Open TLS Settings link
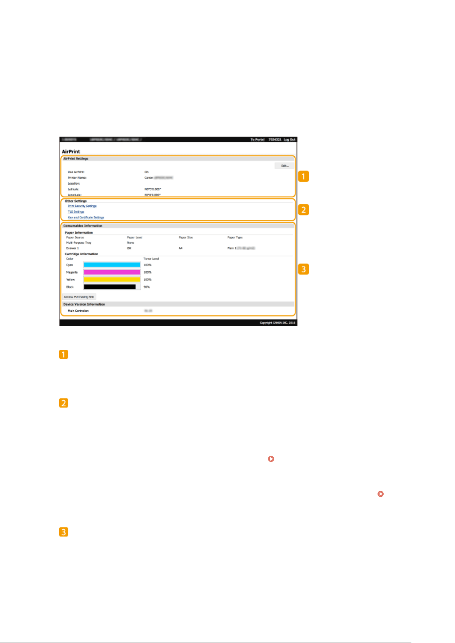455x643 pixels. [x=76, y=212]
